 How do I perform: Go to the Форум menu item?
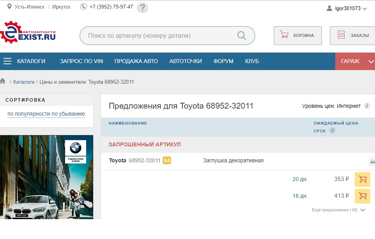coord(223,61)
